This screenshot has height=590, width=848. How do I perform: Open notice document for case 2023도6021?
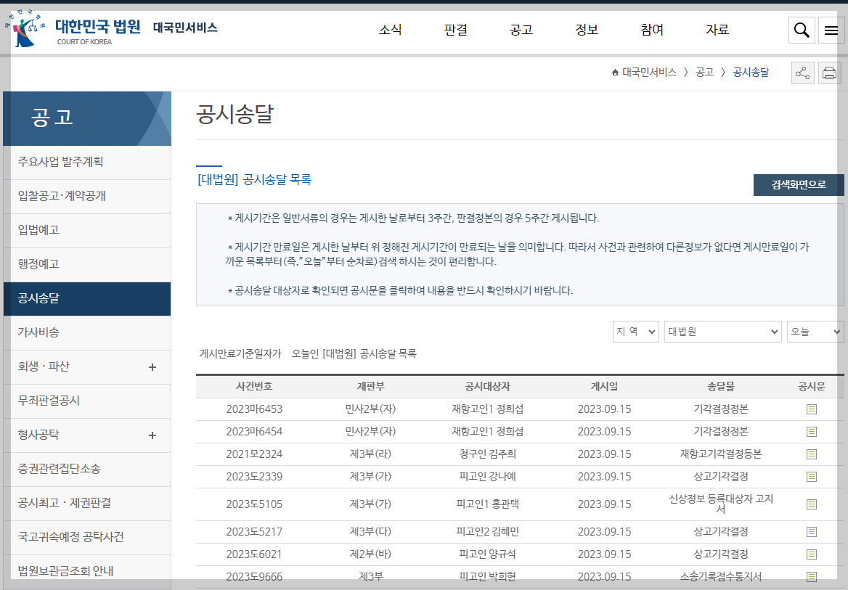pos(811,554)
